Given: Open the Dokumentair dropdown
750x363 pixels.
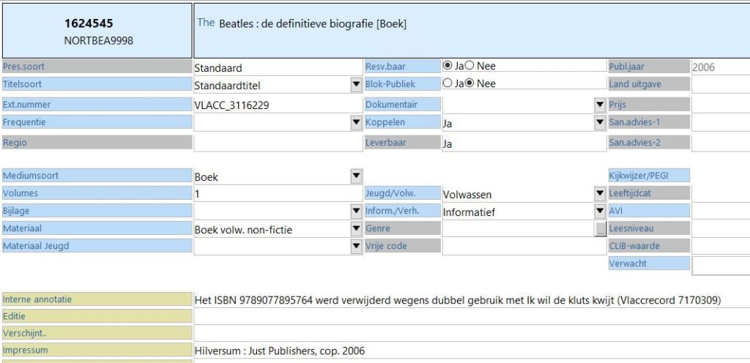Looking at the screenshot, I should click(x=600, y=105).
